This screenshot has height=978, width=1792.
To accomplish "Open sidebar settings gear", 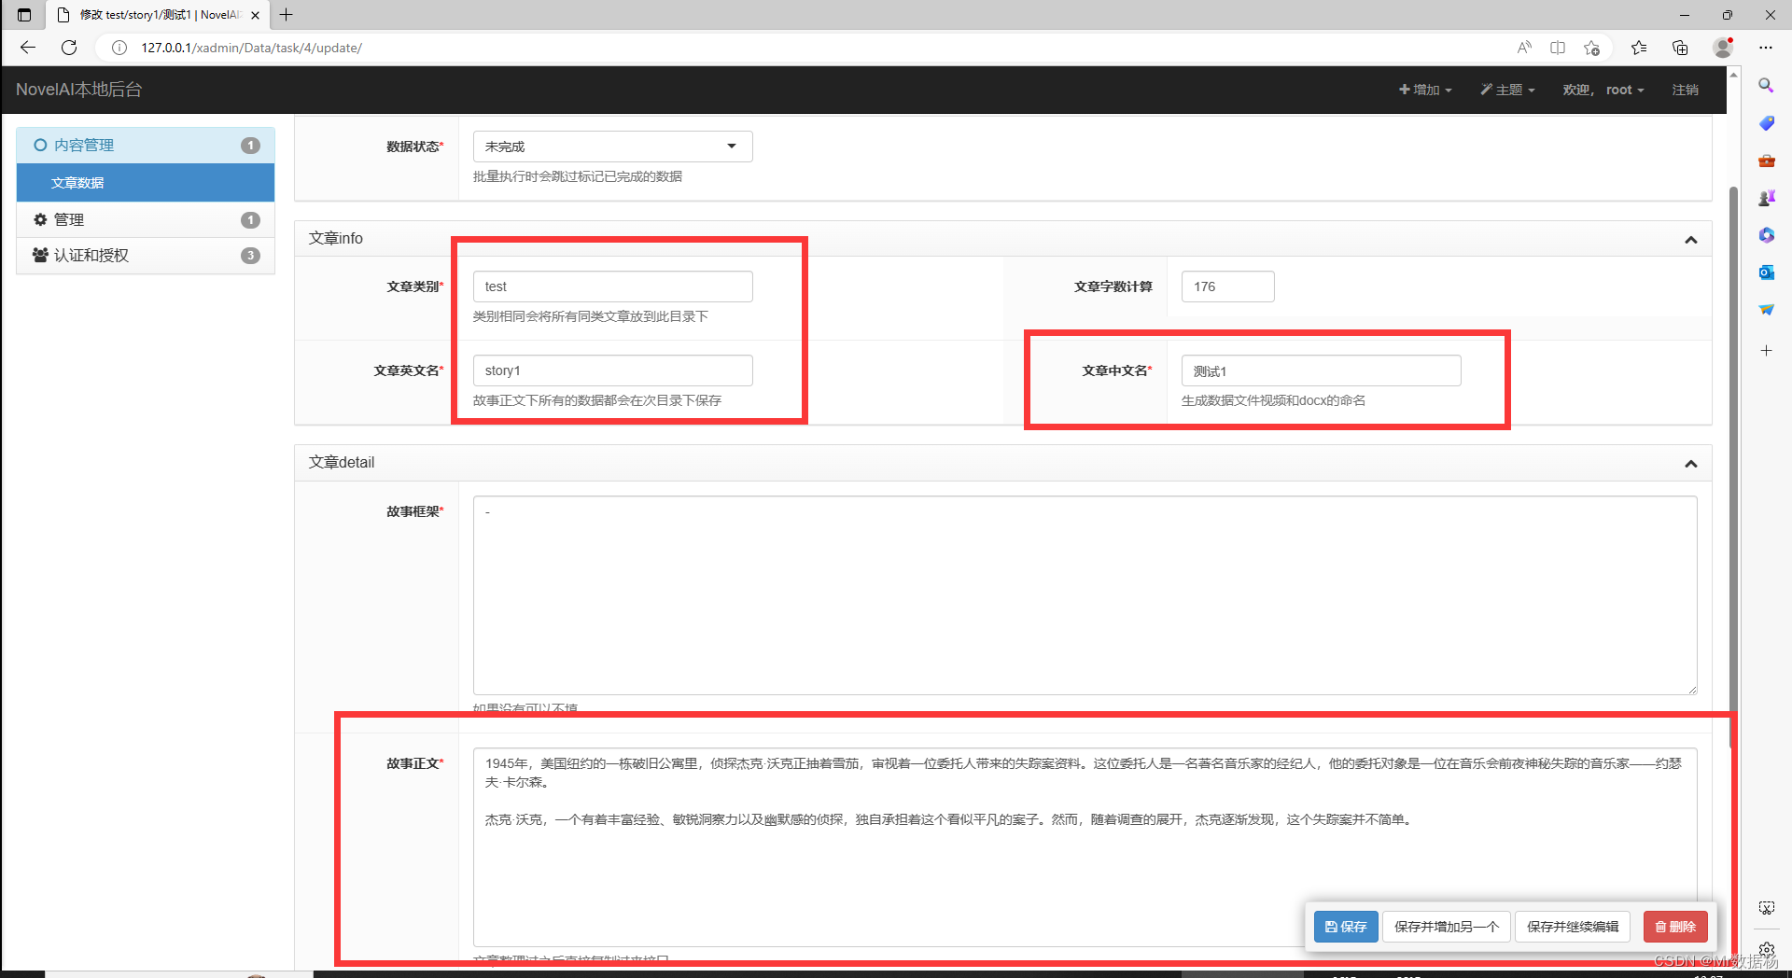I will pos(1766,948).
